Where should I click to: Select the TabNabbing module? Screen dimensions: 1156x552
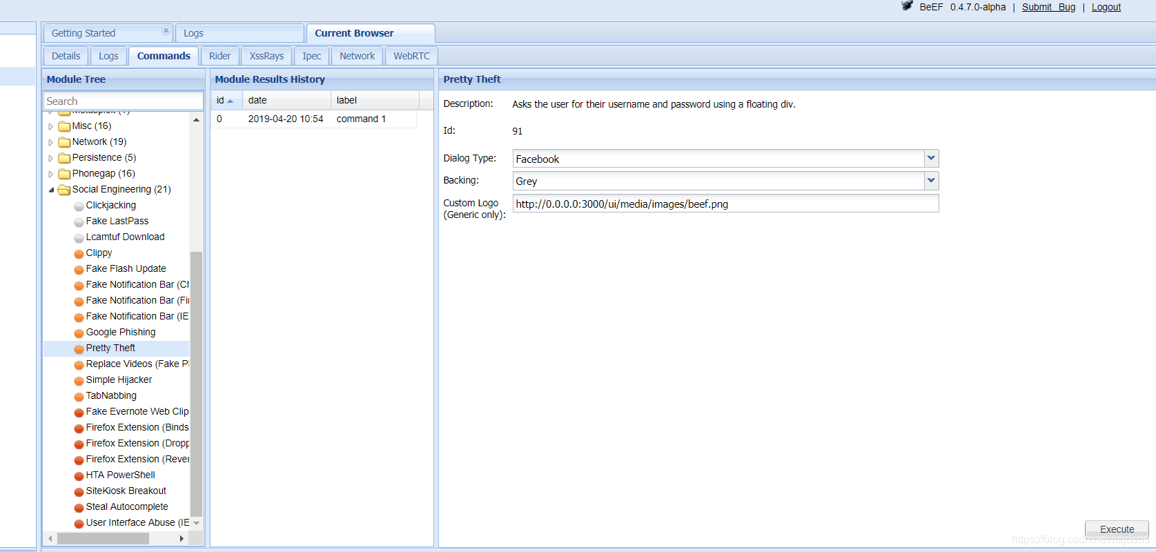[x=111, y=395]
